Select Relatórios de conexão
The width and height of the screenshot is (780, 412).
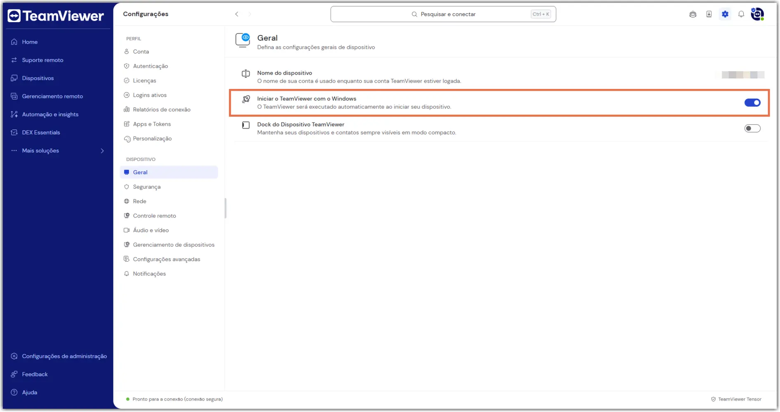pyautogui.click(x=161, y=110)
